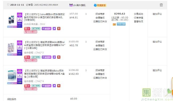The image size is (173, 101).
Task: Delete the order with the trash icon
Action: (161, 5)
